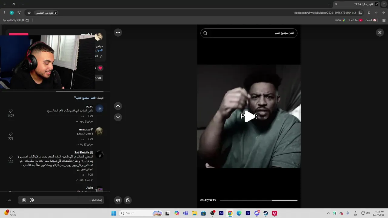The image size is (388, 218).
Task: Open Maps bookmark
Action: tap(340, 20)
